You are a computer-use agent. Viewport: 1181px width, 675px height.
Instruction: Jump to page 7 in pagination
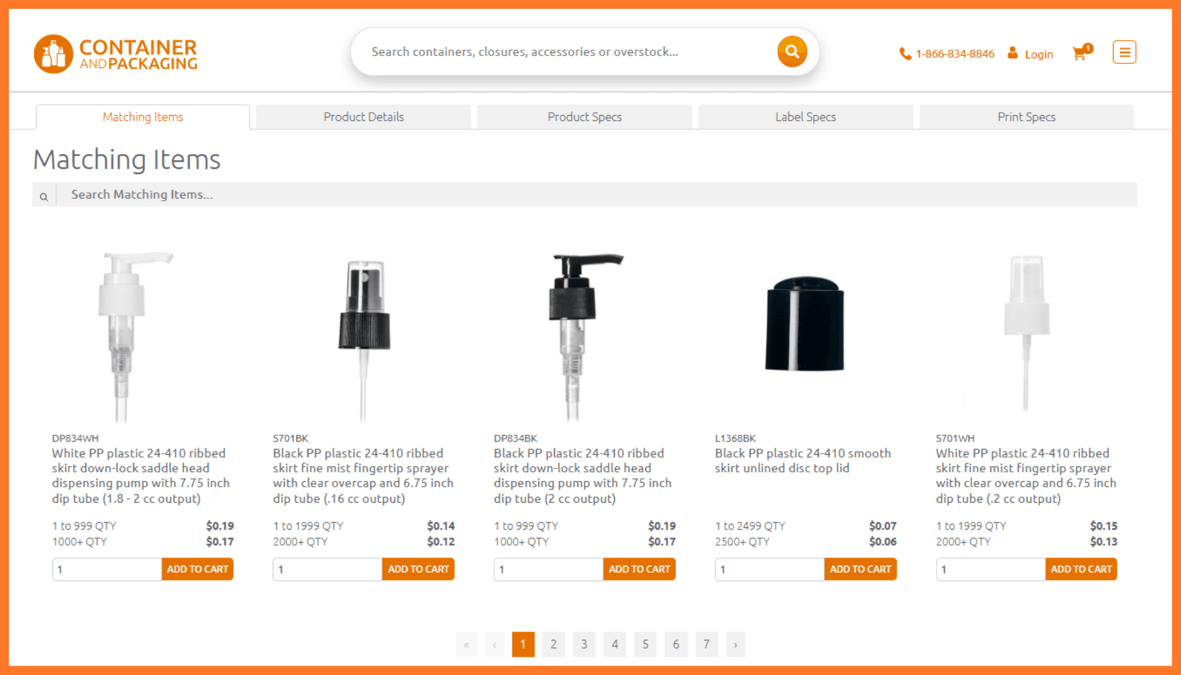coord(706,644)
